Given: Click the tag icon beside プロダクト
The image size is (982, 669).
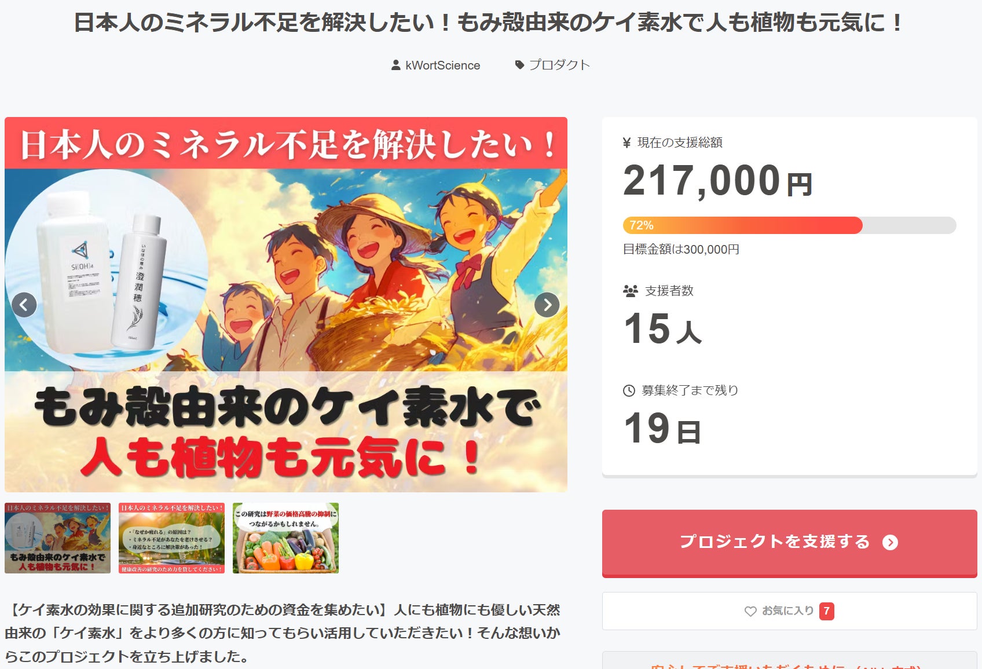Looking at the screenshot, I should [520, 65].
